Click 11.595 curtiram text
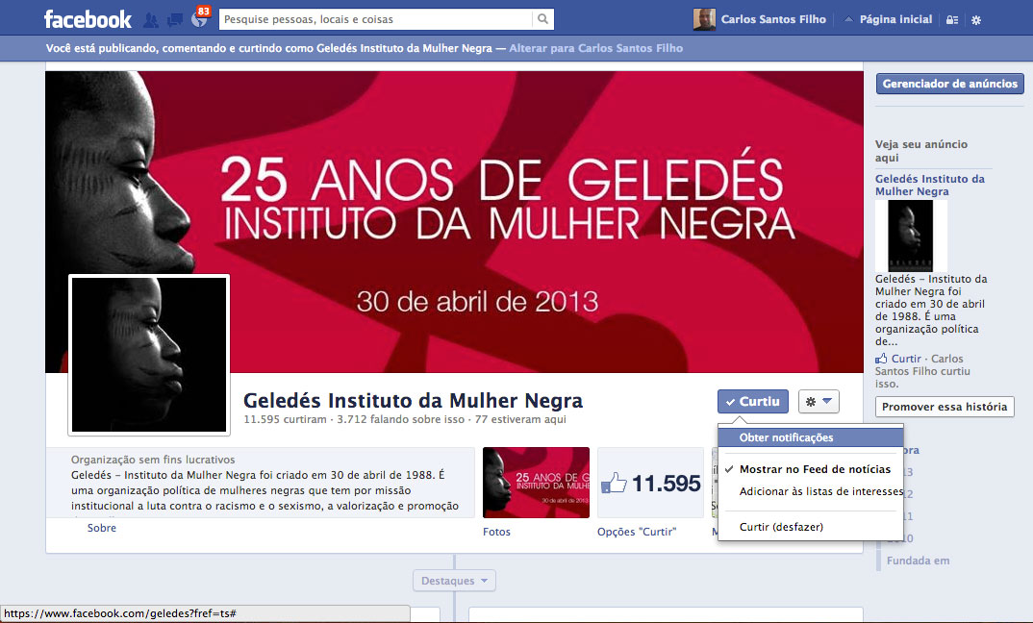This screenshot has width=1033, height=623. pos(286,419)
